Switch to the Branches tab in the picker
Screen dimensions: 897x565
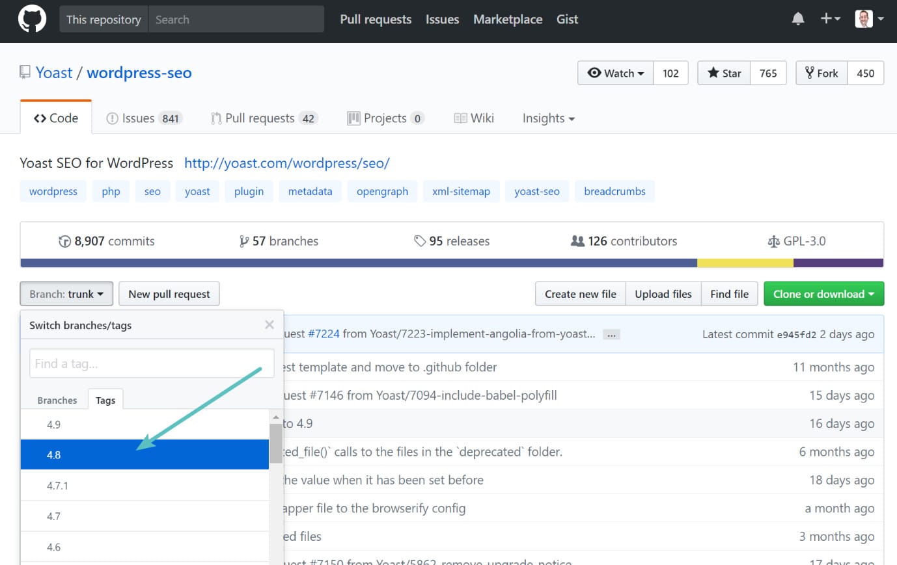[x=57, y=400]
